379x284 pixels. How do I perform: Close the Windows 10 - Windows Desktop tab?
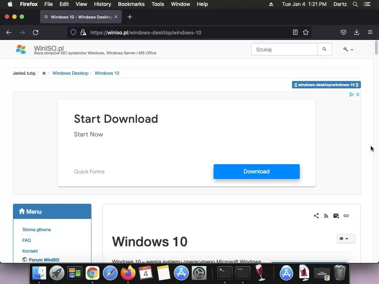[116, 17]
